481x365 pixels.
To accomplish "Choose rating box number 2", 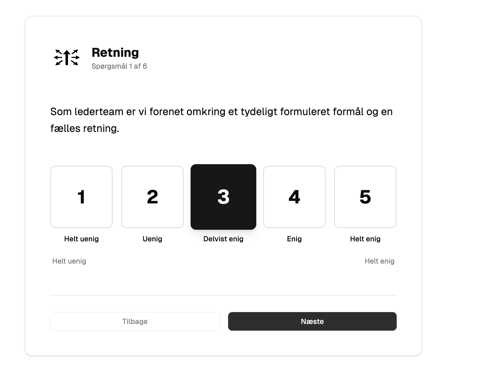I will 152,197.
